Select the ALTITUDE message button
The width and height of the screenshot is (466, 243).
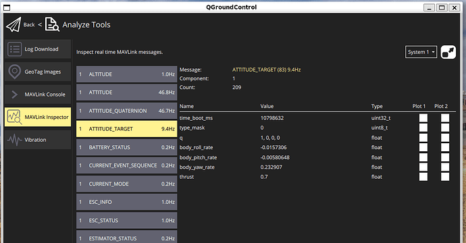126,74
